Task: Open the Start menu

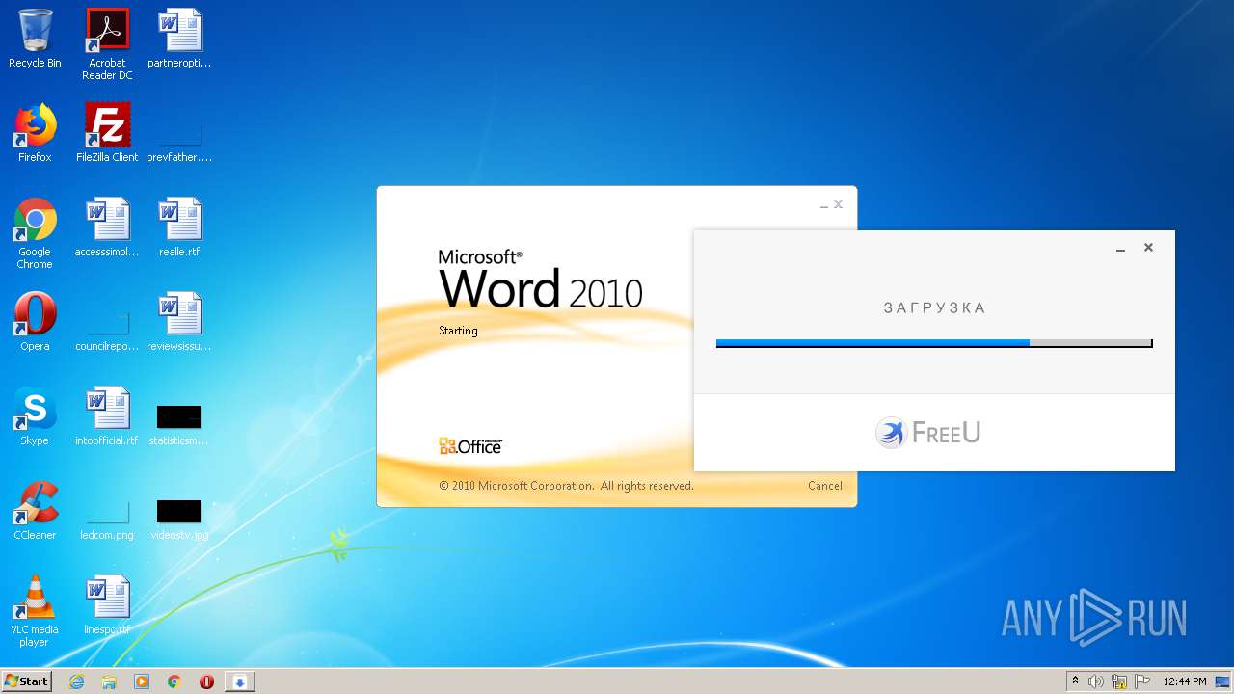Action: 26,681
